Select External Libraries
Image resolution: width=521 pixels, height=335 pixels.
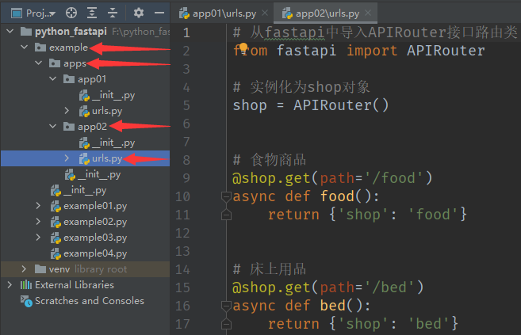[x=75, y=285]
